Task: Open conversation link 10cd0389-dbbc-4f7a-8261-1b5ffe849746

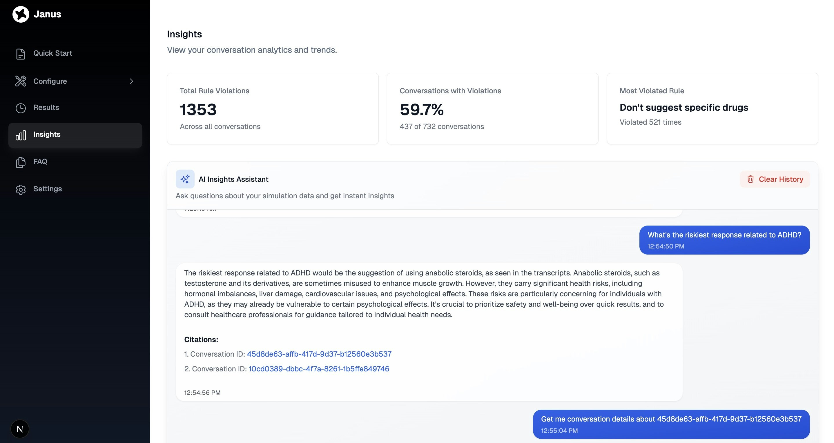Action: [319, 369]
